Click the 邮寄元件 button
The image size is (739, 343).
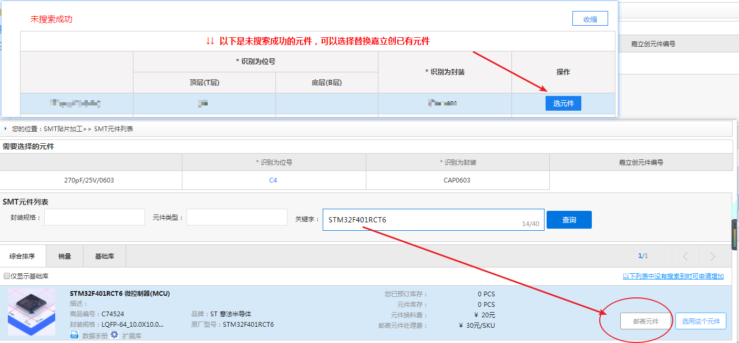pos(645,321)
